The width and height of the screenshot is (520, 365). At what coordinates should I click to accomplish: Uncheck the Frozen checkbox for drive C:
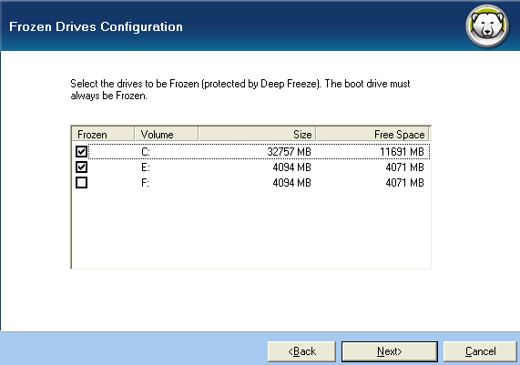81,151
